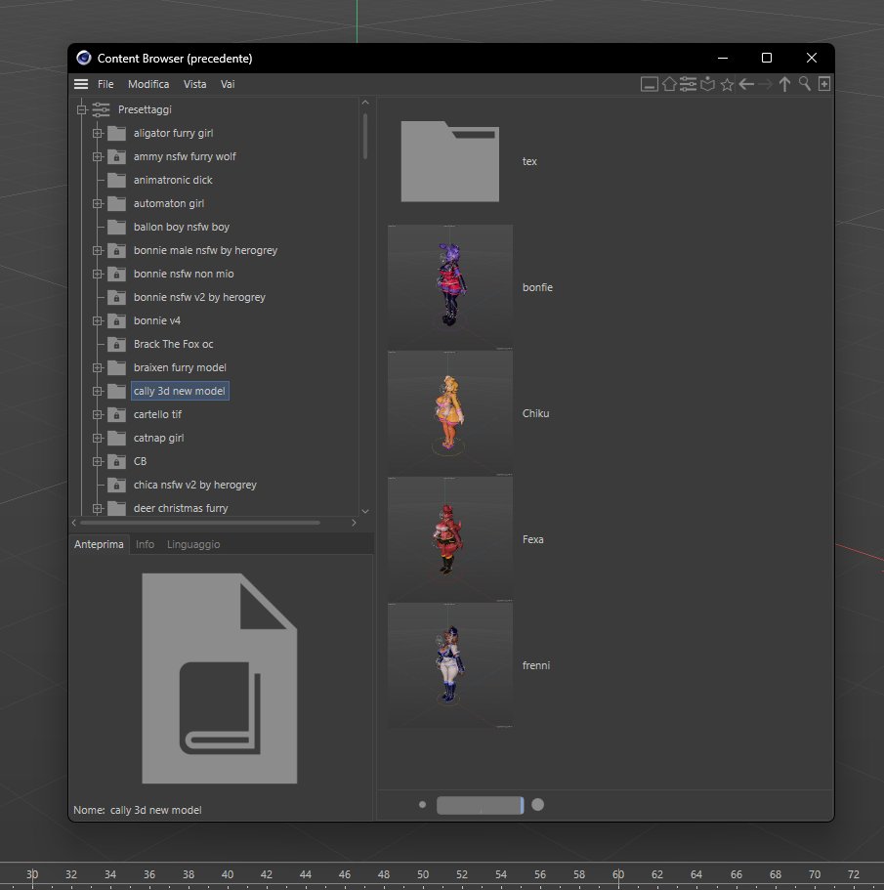Click the Nome: cally 3d new model label

pyautogui.click(x=138, y=811)
